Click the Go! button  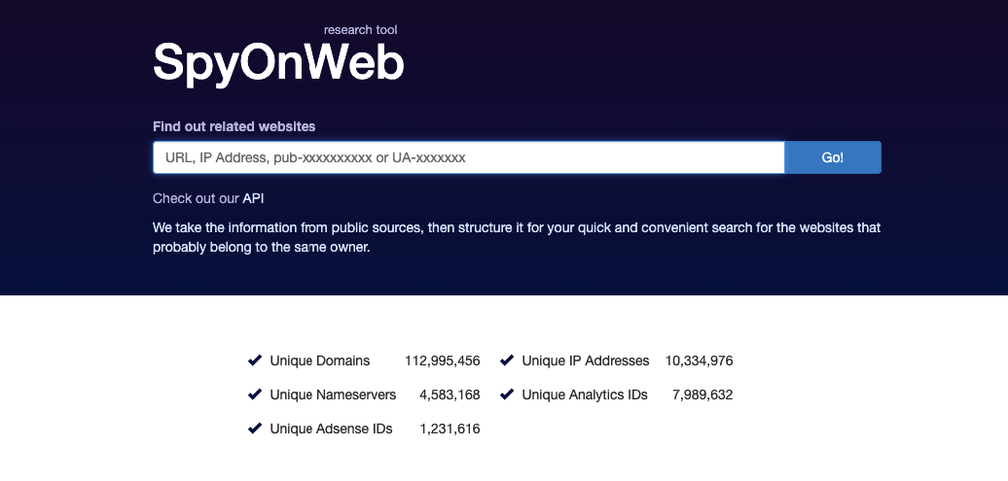[x=833, y=157]
